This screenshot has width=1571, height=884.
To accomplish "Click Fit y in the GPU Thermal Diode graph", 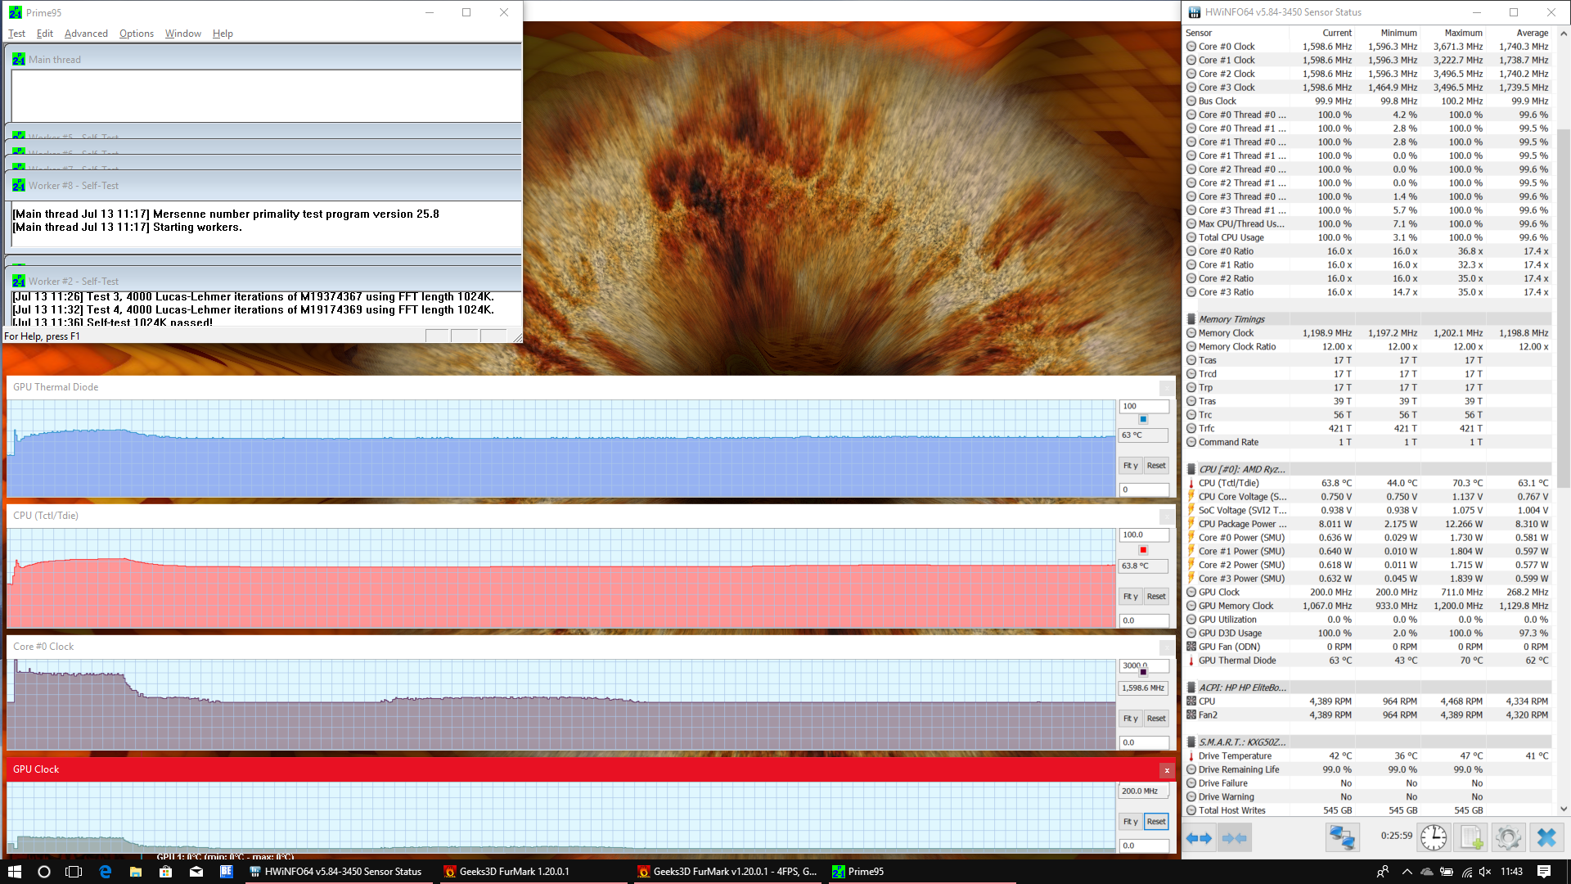I will [1130, 466].
